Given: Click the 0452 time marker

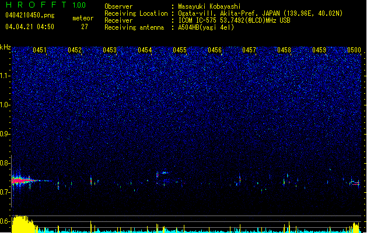Looking at the screenshot, I should point(75,50).
